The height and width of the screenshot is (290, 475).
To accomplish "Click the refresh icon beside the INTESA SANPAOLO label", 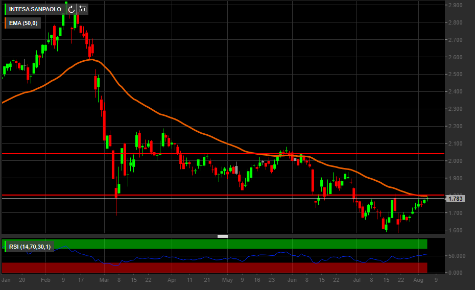I will tap(71, 9).
